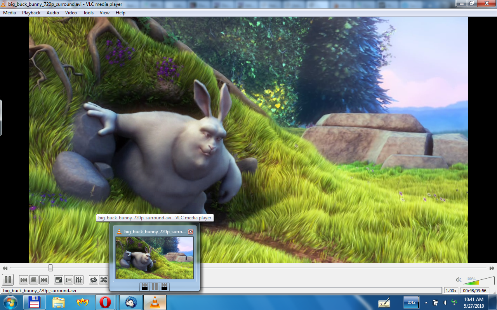
Task: Open the Media menu
Action: pyautogui.click(x=9, y=12)
